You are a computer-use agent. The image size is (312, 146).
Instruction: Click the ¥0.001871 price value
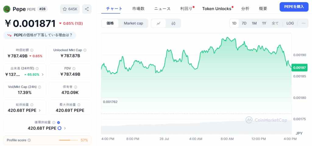pos(30,24)
